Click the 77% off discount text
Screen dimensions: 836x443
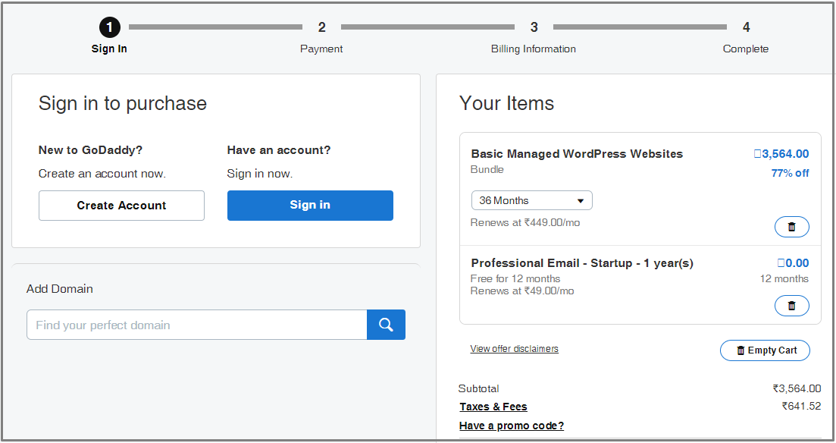click(x=791, y=173)
